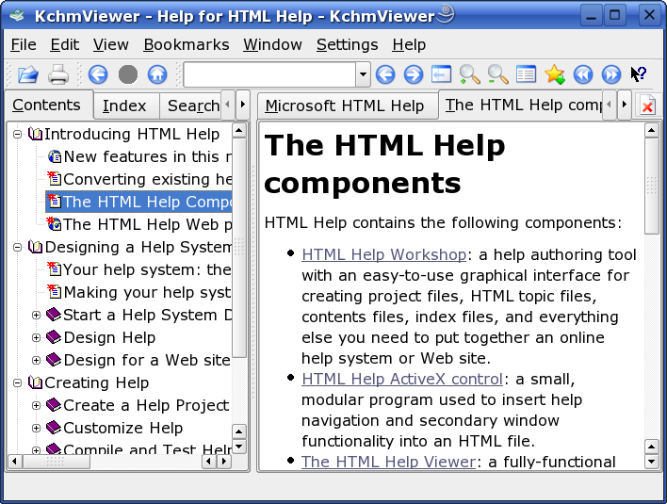Collapse the Introducing HTML Help node

tap(18, 135)
